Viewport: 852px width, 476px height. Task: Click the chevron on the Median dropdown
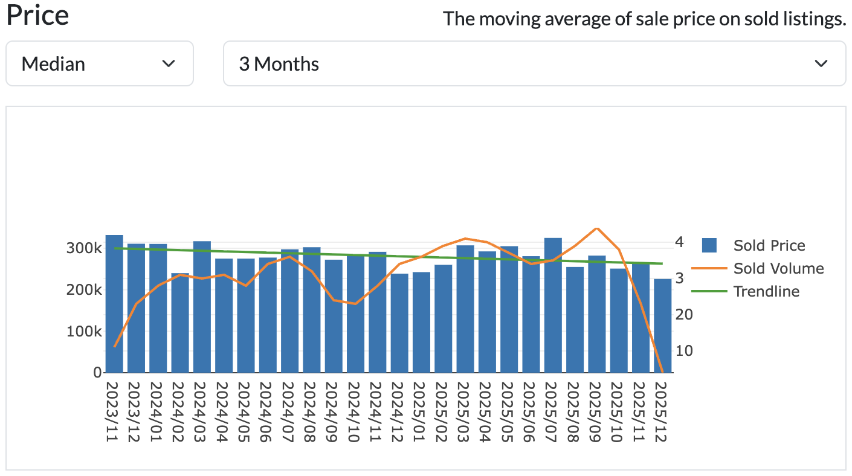click(x=170, y=63)
